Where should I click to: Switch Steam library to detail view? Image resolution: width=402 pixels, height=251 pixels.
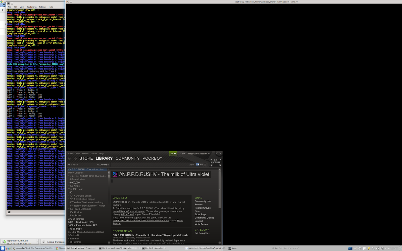click(x=198, y=165)
